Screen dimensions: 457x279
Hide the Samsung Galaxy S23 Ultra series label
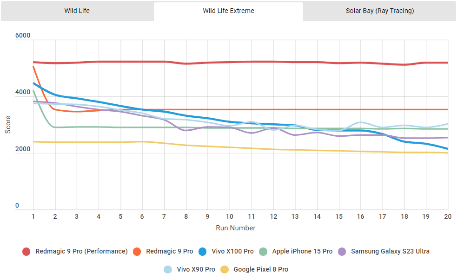pos(390,251)
